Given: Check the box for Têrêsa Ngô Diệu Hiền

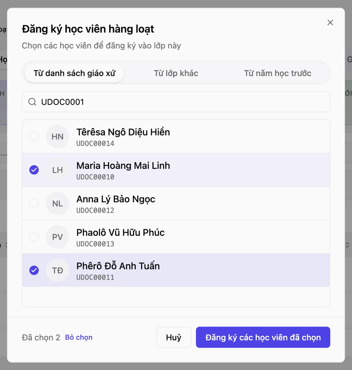Looking at the screenshot, I should (34, 136).
